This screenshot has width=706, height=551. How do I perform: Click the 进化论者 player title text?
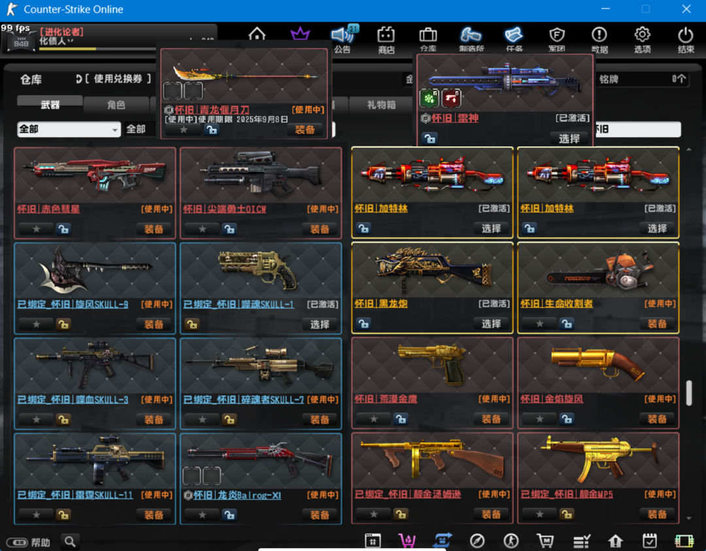coord(62,32)
